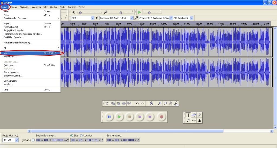277x148 pixels.
Task: Click the Fit Selection zoom icon
Action: [170, 104]
